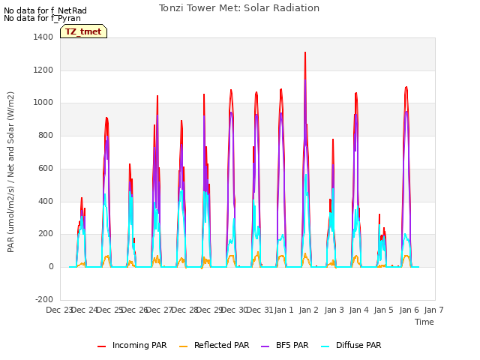The height and width of the screenshot is (360, 480).
Task: Click the y-axis tick label -200
Action: [44, 299]
